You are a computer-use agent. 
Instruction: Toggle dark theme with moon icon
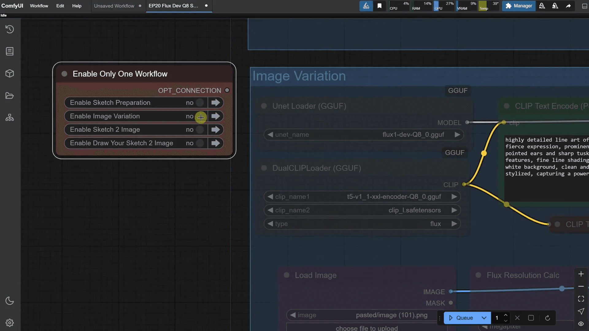pos(10,301)
